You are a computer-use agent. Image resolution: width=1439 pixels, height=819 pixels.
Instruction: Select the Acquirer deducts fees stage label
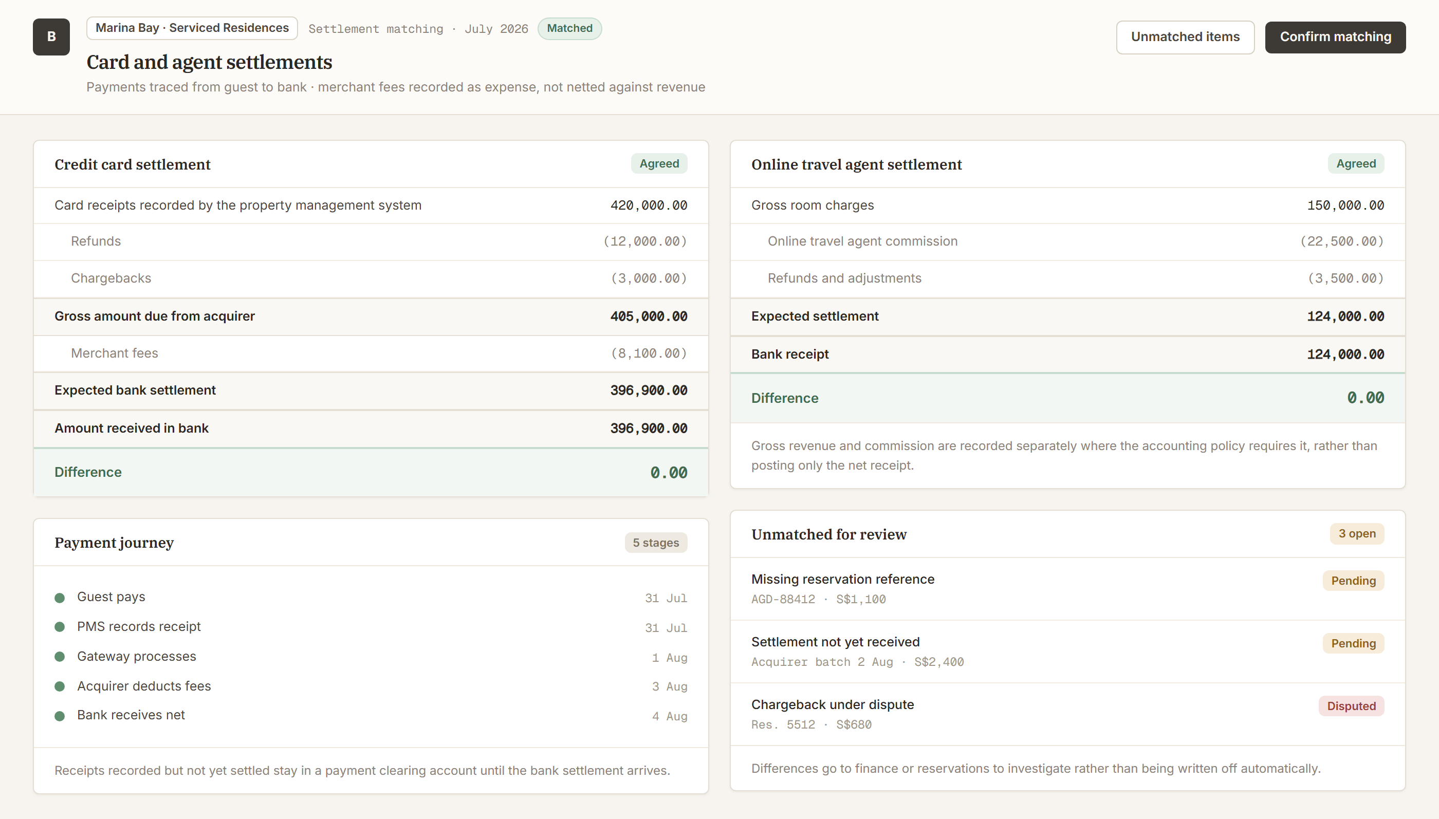[x=143, y=686]
